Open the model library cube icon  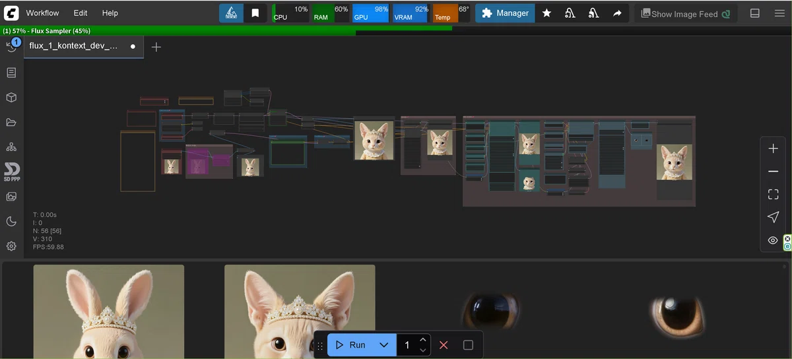[11, 97]
